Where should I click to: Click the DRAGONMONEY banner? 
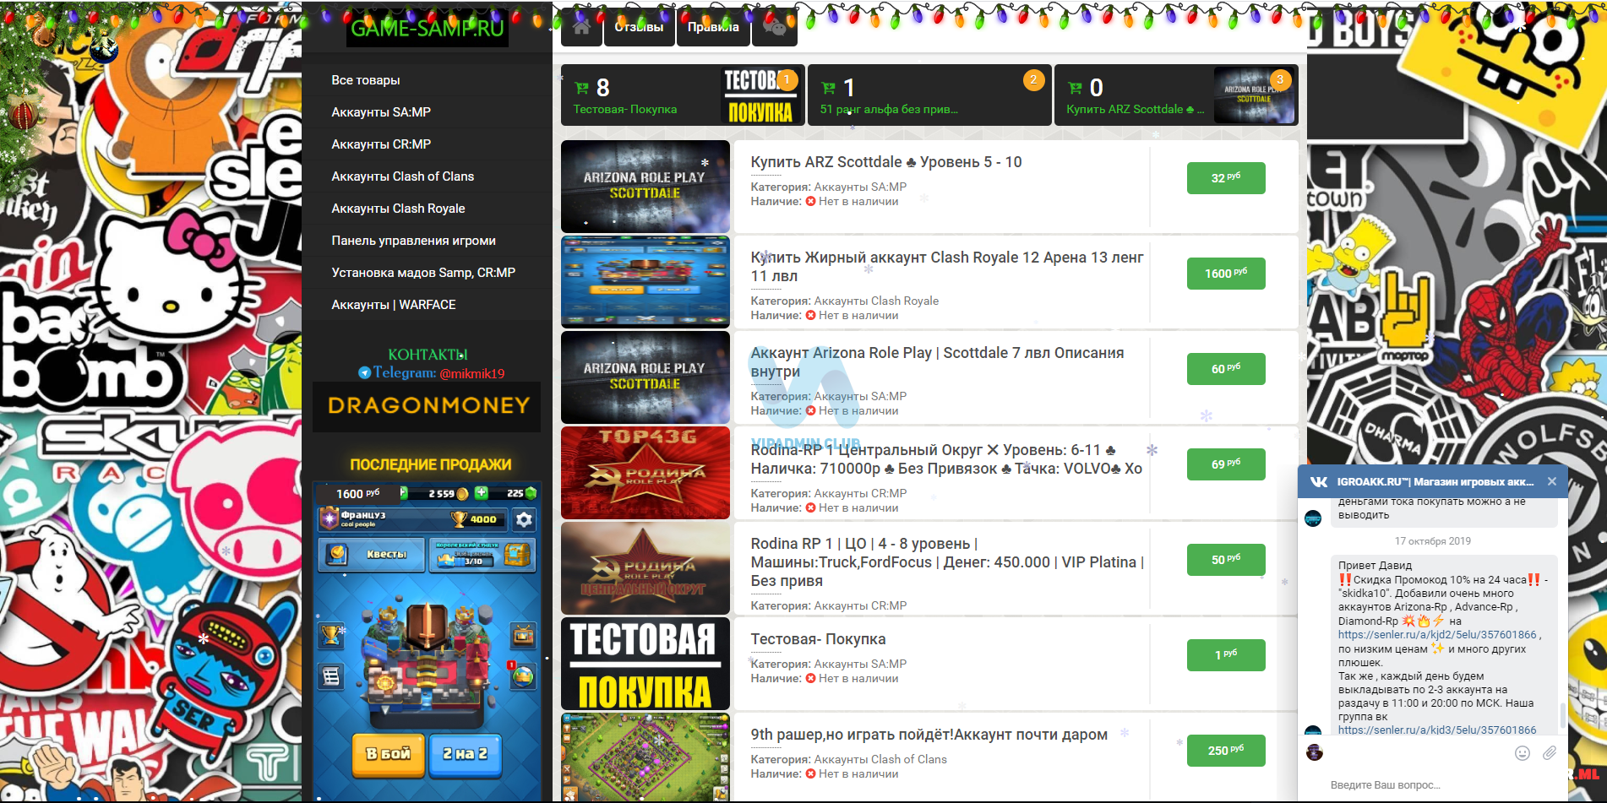tap(427, 406)
